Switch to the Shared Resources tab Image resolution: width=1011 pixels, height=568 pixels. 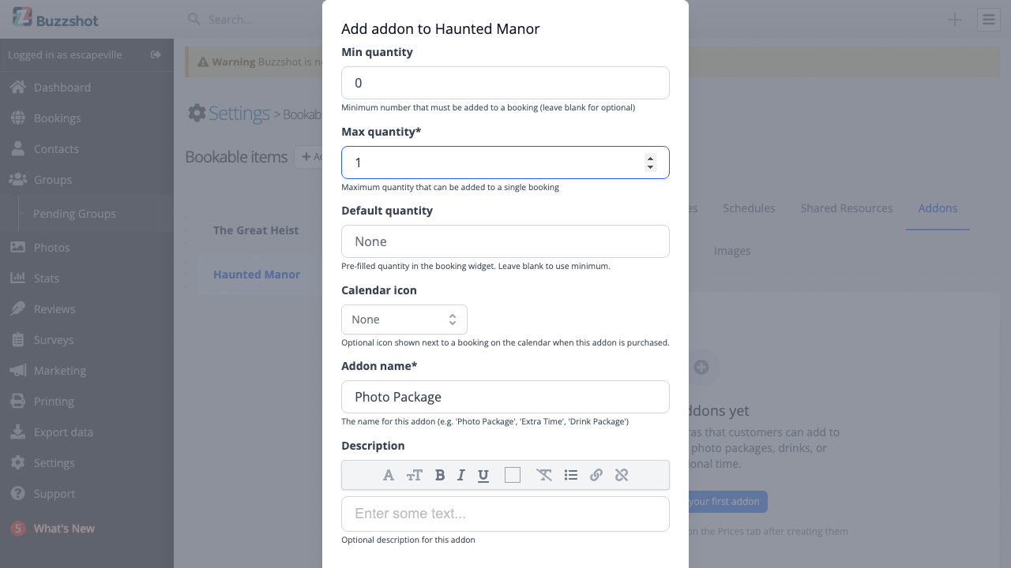[x=847, y=208]
